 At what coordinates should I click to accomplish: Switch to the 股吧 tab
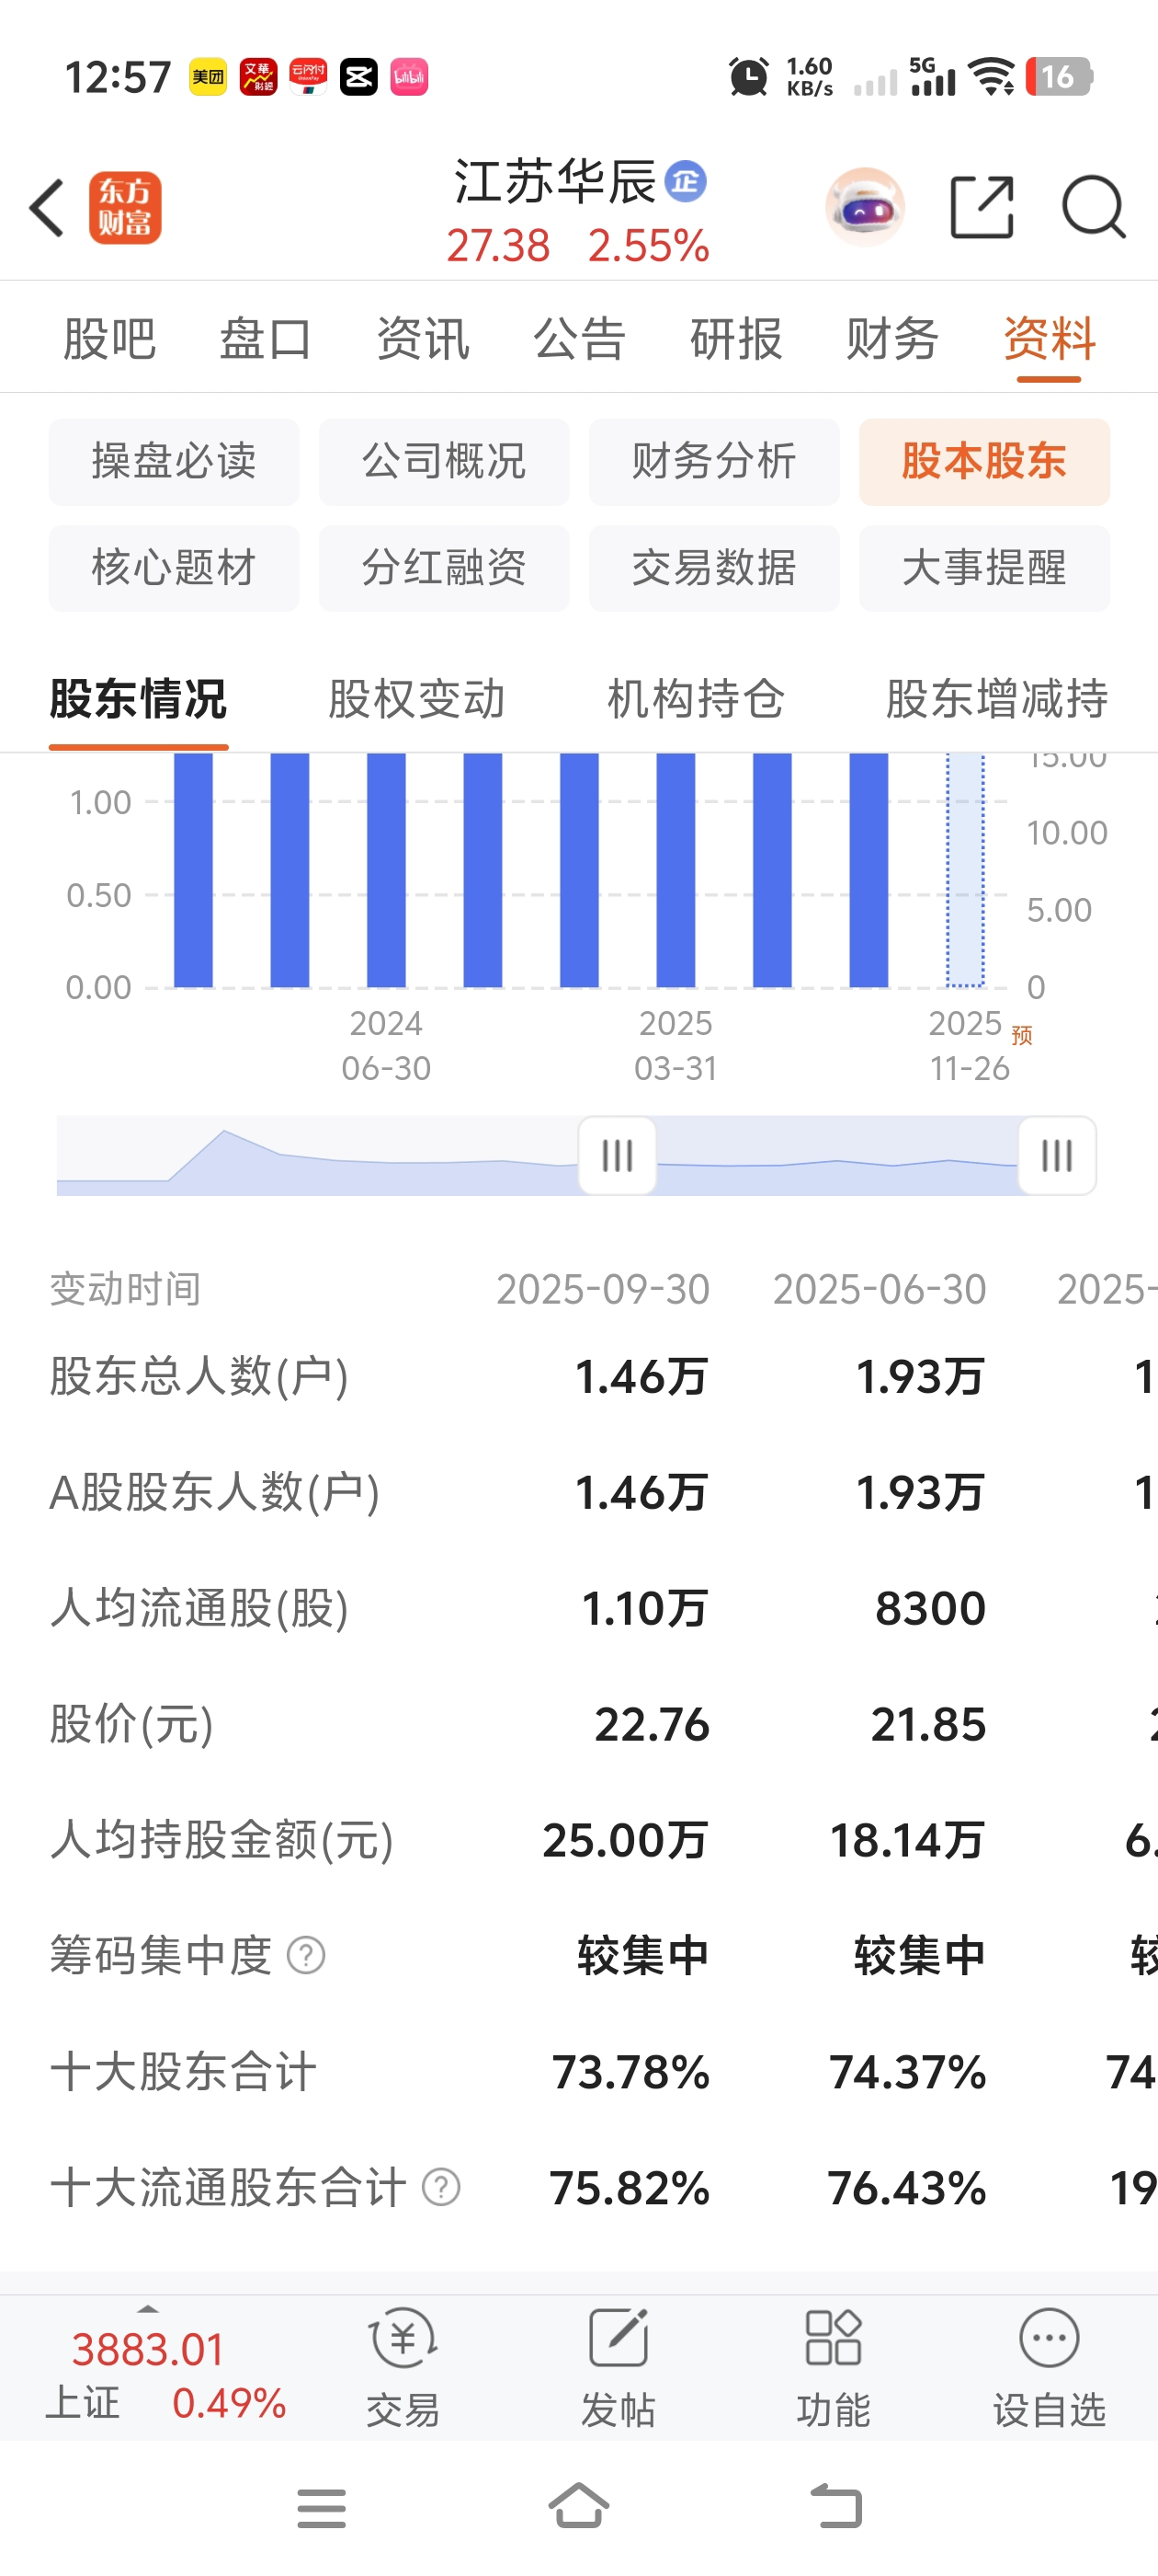pyautogui.click(x=110, y=338)
